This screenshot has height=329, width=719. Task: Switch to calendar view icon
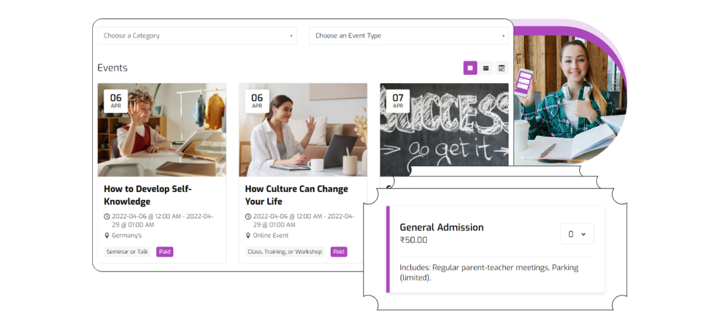[x=502, y=68]
